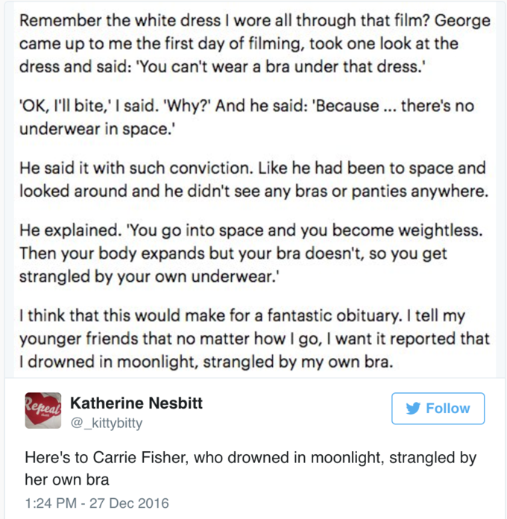
Task: Click the paragraph starting "He said it with such conviction"
Action: click(253, 180)
